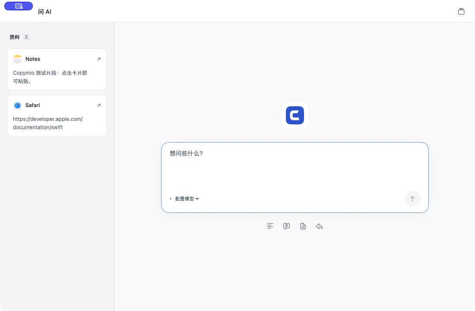This screenshot has height=311, width=475.
Task: Click the blue Copymio C logo
Action: [295, 115]
